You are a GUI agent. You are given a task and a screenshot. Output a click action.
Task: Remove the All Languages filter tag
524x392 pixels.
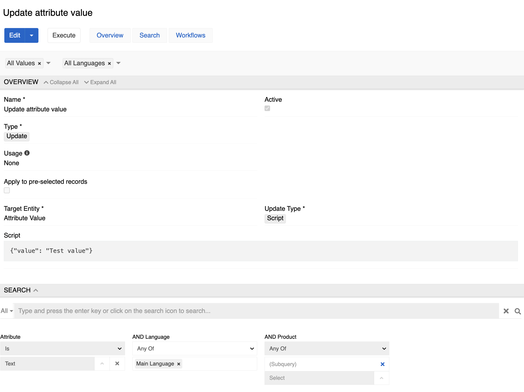click(x=109, y=63)
